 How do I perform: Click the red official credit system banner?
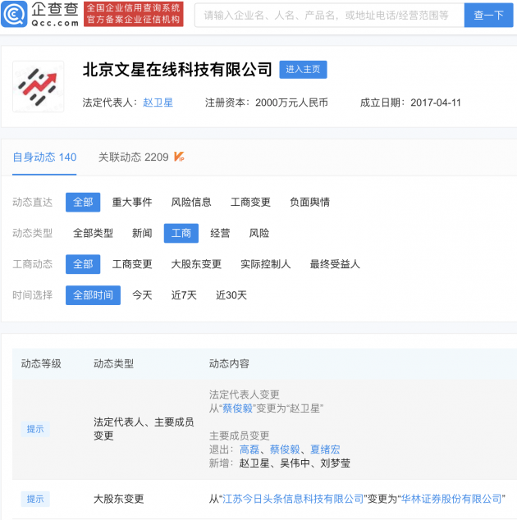pyautogui.click(x=134, y=14)
